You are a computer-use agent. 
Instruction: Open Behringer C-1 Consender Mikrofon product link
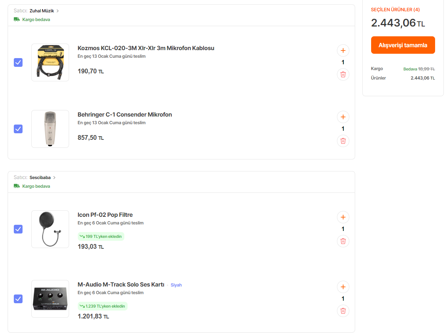click(125, 115)
